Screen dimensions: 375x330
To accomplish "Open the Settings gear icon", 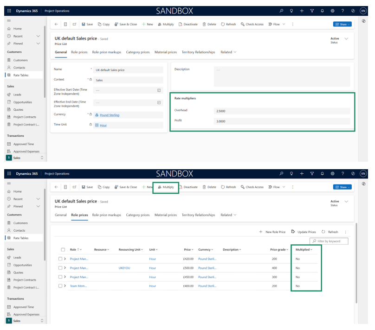I will (332, 10).
